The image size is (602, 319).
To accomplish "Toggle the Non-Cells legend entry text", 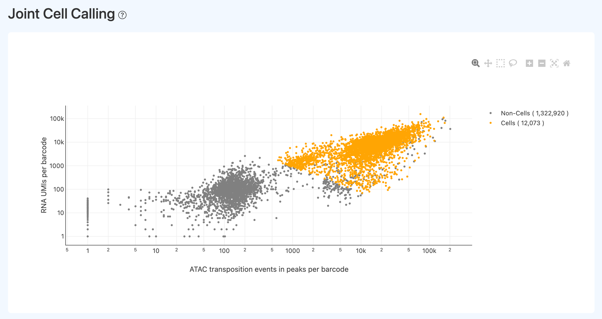I will point(534,113).
